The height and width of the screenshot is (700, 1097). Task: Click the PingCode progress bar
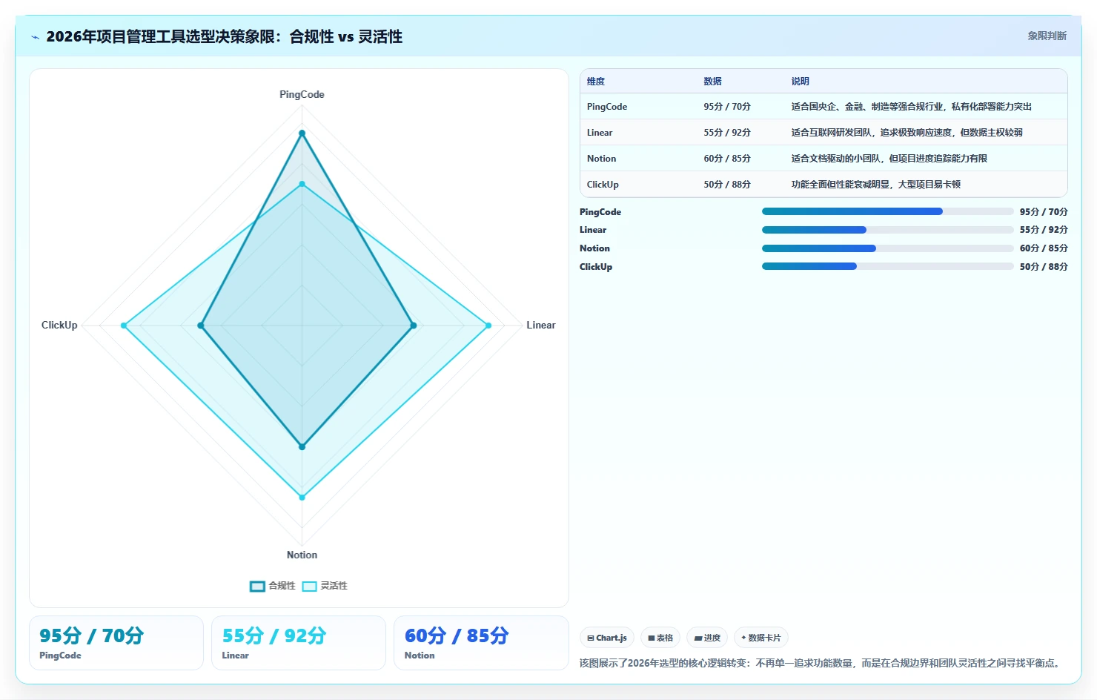pos(887,211)
